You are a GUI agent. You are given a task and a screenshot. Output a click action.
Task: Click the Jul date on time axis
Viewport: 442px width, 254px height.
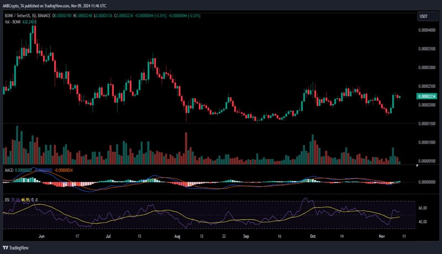click(108, 235)
